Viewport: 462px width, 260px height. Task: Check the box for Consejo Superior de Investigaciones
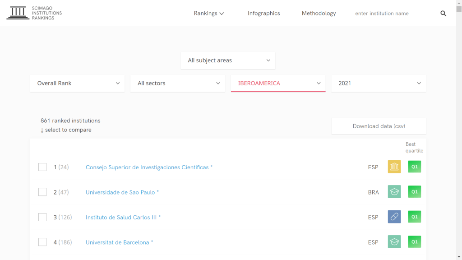pyautogui.click(x=42, y=167)
